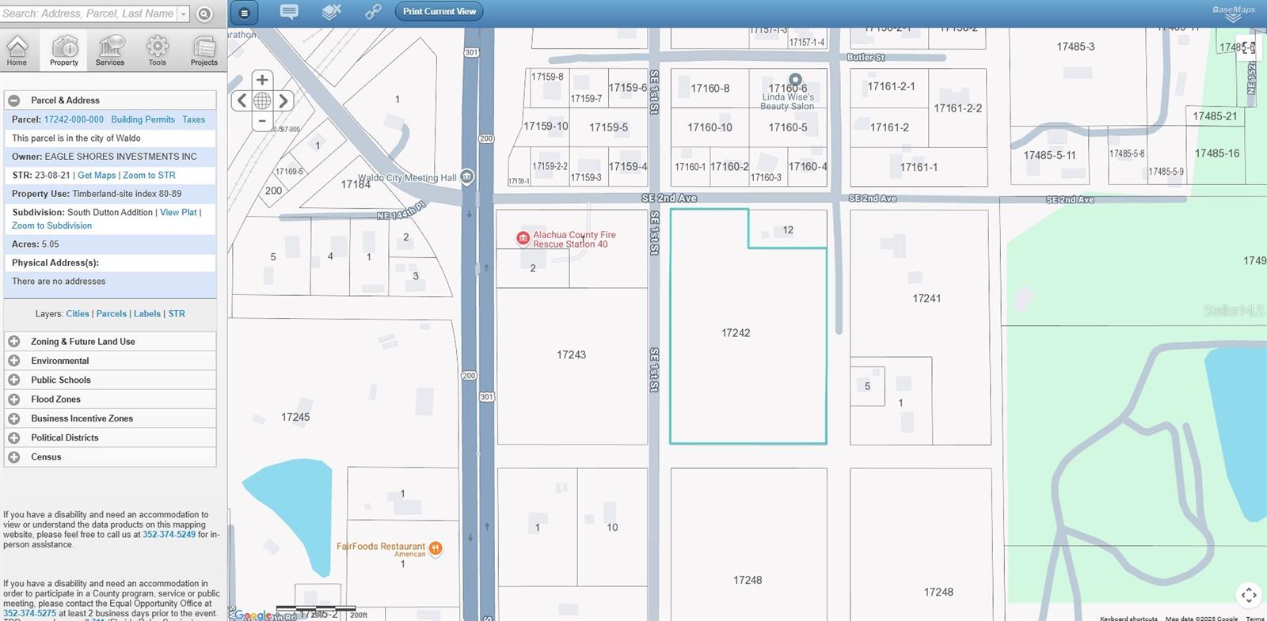This screenshot has width=1267, height=621.
Task: Go to next map extent arrow
Action: 283,100
